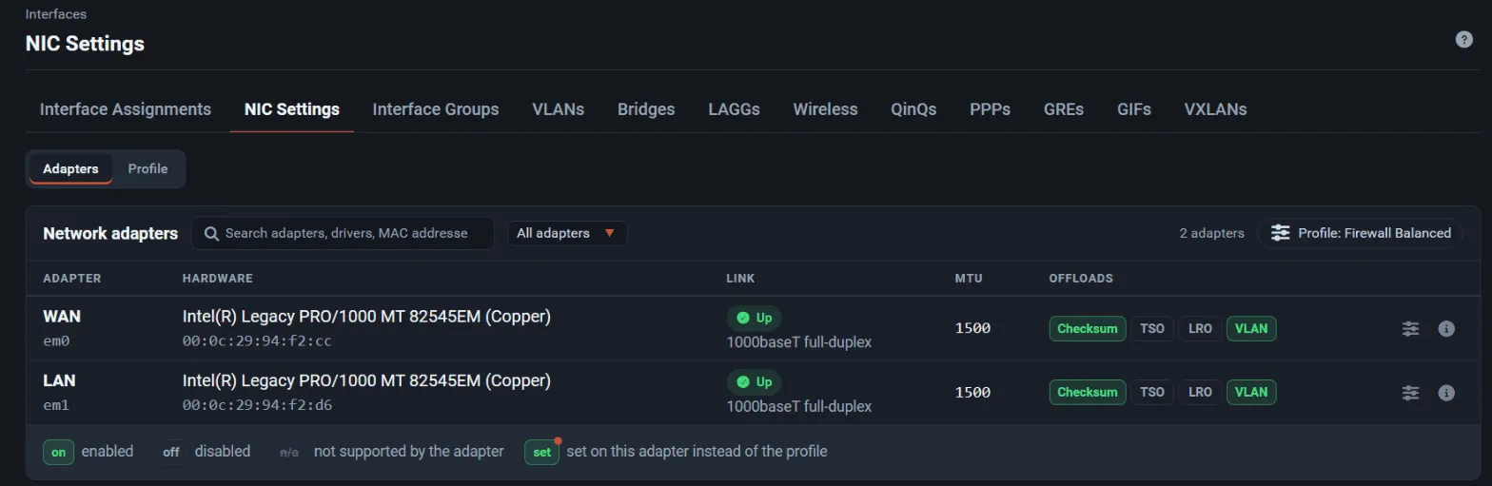Go to the QinQs tab
Image resolution: width=1492 pixels, height=486 pixels.
pos(913,109)
